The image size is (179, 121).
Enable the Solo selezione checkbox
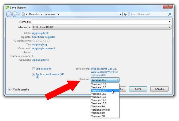(34, 69)
